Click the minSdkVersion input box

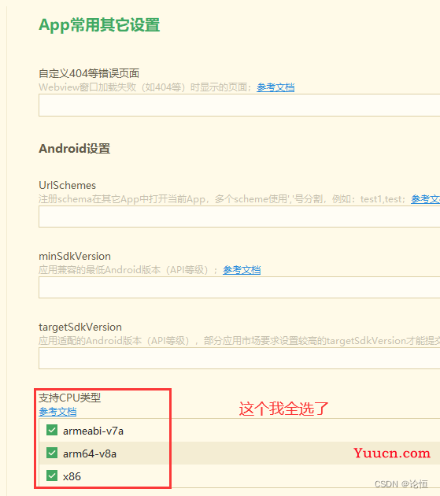239,287
